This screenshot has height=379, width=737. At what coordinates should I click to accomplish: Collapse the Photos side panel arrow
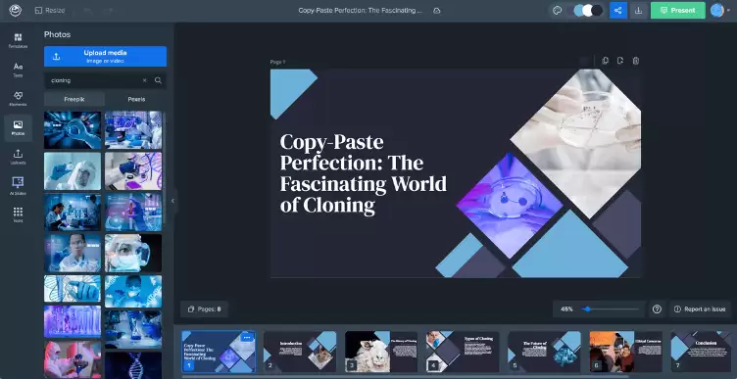pyautogui.click(x=172, y=201)
